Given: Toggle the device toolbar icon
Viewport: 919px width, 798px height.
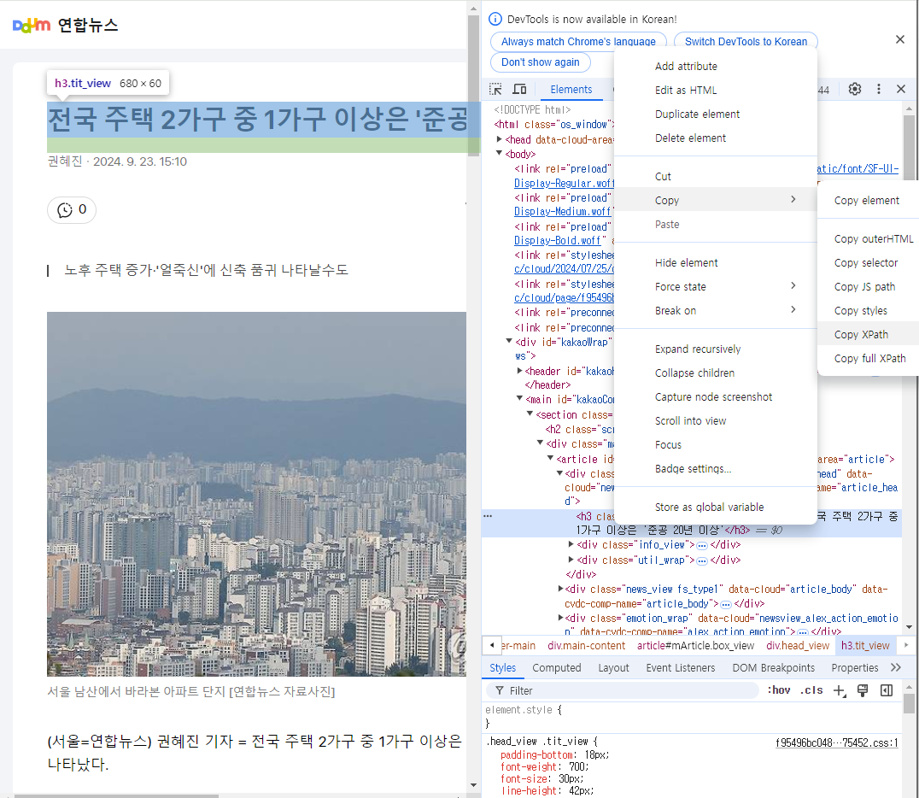Looking at the screenshot, I should pos(519,89).
